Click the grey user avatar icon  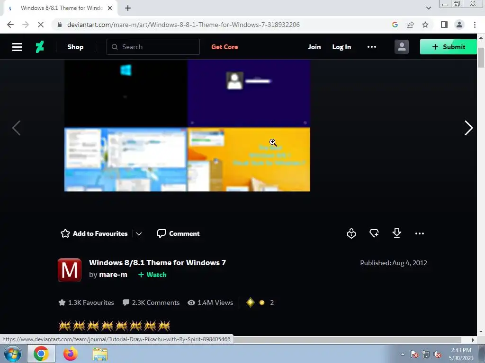[x=402, y=47]
